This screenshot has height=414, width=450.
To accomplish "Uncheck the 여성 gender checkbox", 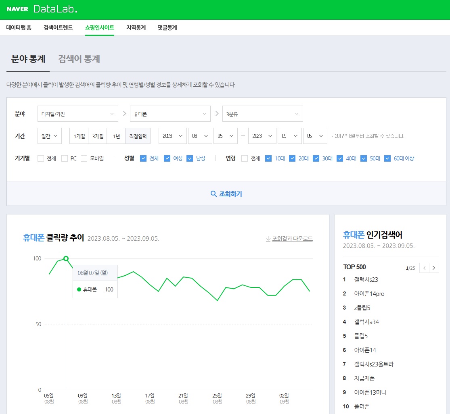I will 167,158.
